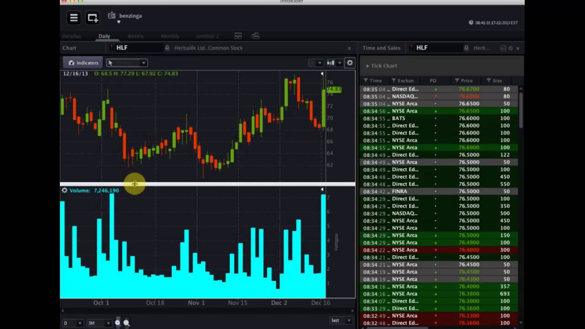Click the Volume indicator settings gear
The image size is (585, 329).
coord(64,190)
